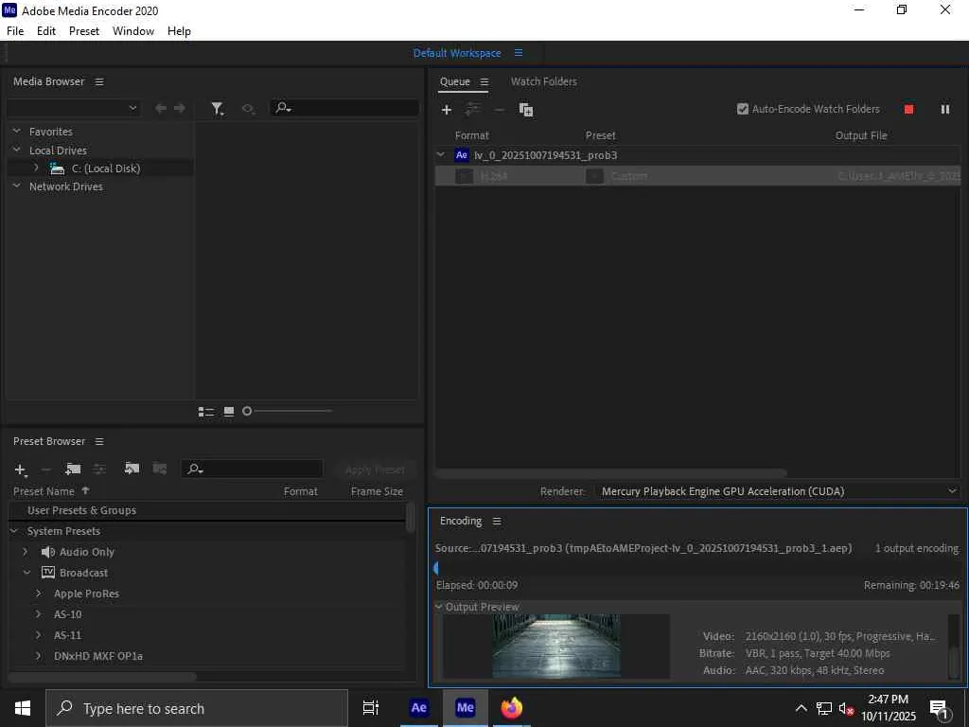Click the Media Browser filter funnel icon

pyautogui.click(x=217, y=109)
